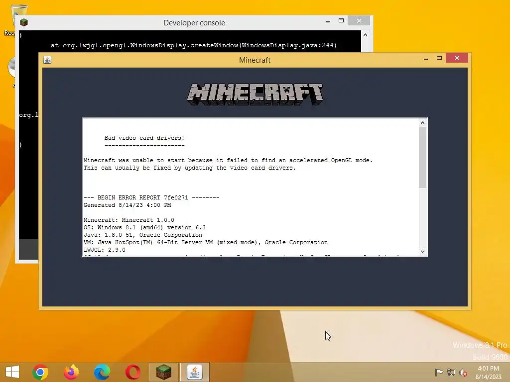Click down arrow of error report scrollbar
Screen dimensions: 510x382
point(422,251)
